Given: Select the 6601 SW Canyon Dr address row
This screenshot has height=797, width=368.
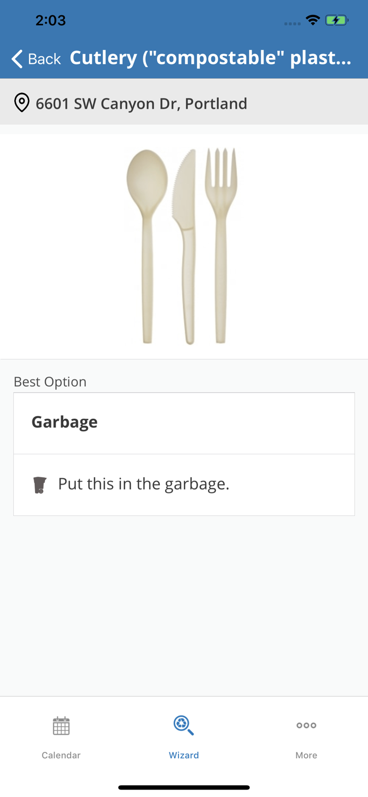Looking at the screenshot, I should [x=141, y=103].
